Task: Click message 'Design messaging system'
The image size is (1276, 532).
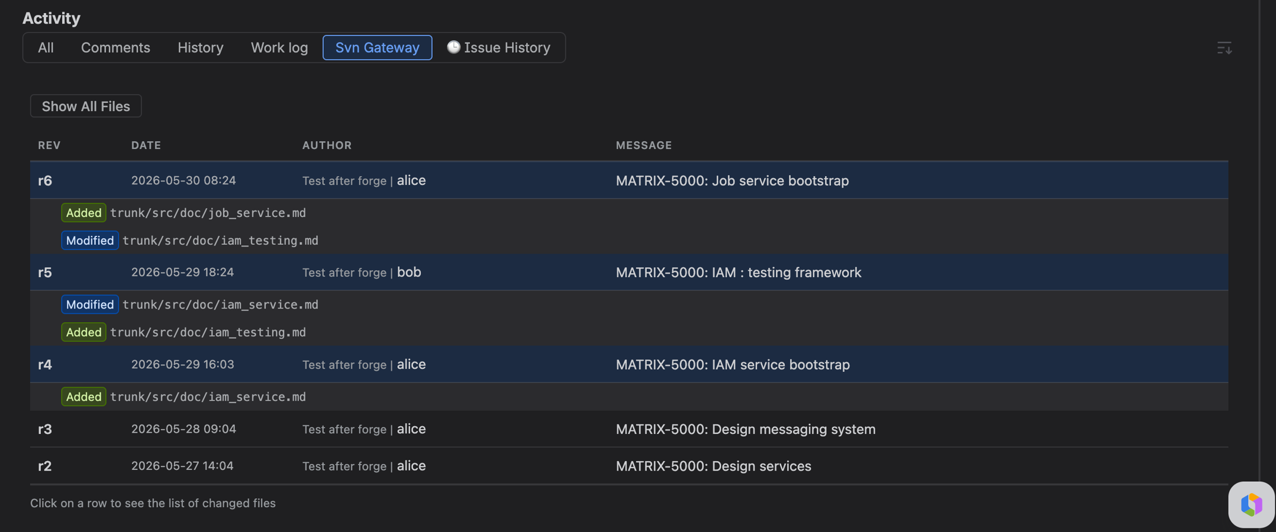Action: click(794, 429)
